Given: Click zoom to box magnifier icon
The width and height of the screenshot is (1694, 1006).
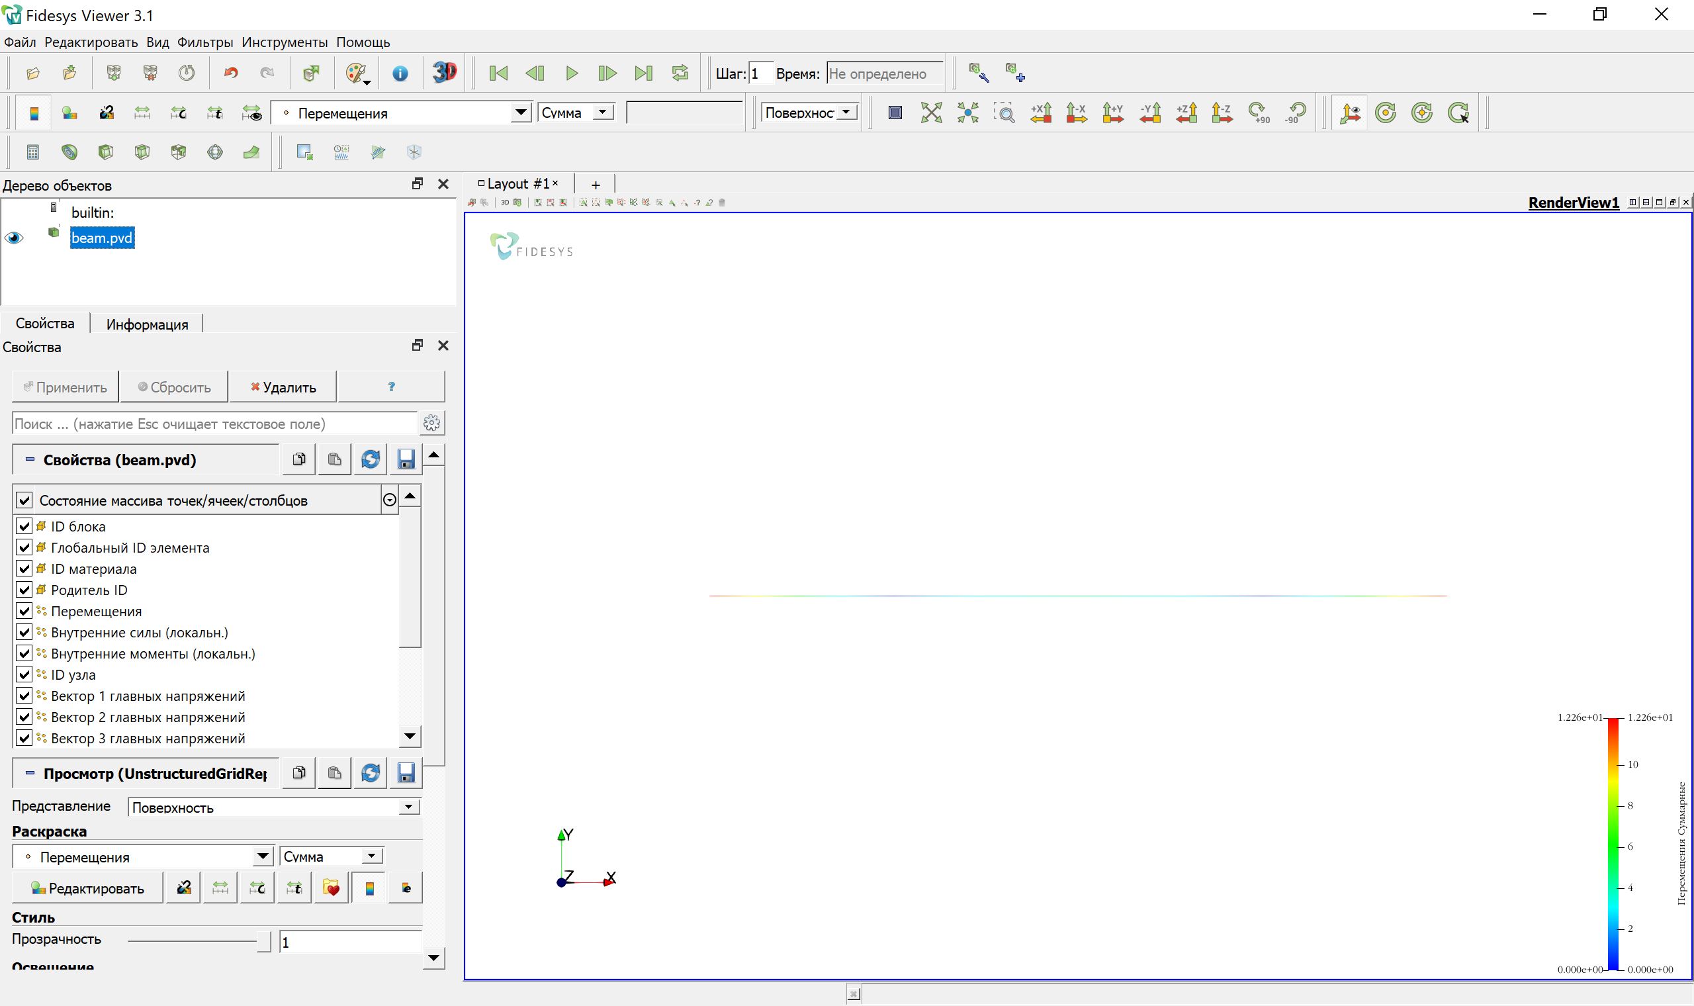Looking at the screenshot, I should pos(1004,113).
